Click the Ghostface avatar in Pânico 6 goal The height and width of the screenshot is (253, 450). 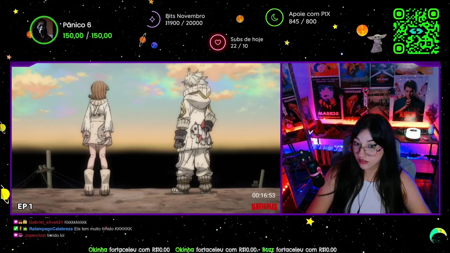[44, 30]
